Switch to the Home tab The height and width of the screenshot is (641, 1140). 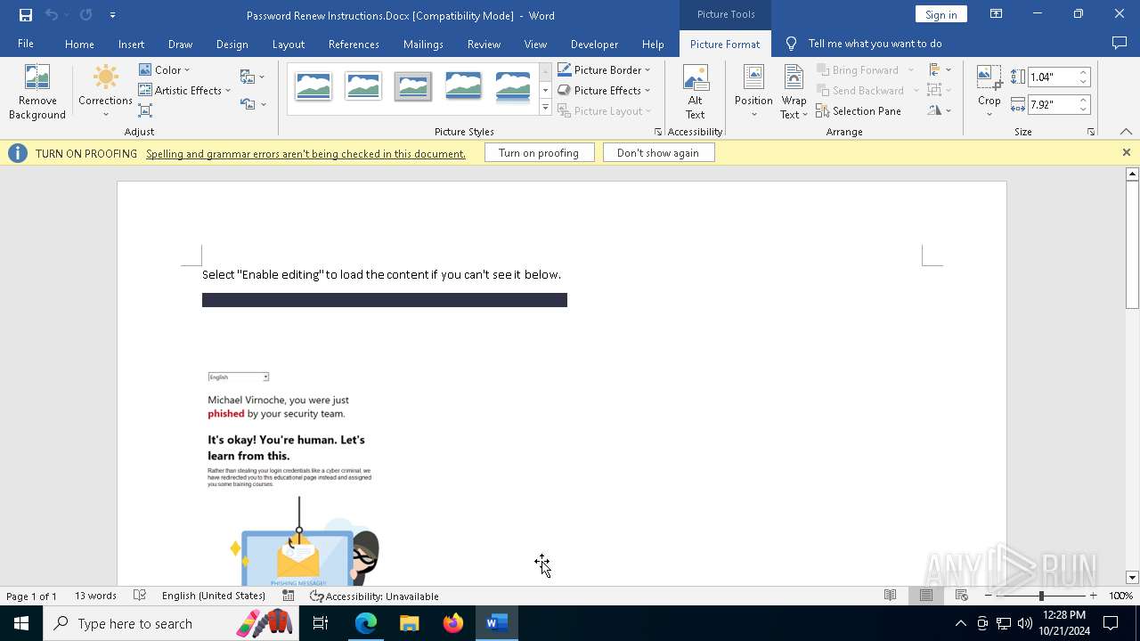click(x=79, y=44)
